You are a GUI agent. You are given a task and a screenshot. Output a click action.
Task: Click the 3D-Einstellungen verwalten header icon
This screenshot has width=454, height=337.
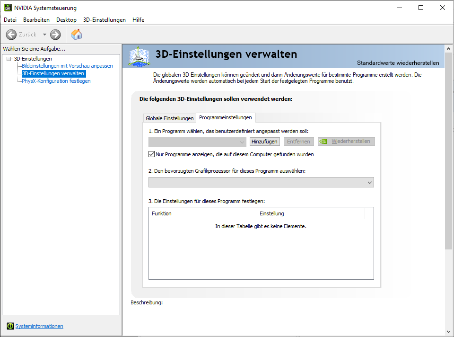coord(139,57)
